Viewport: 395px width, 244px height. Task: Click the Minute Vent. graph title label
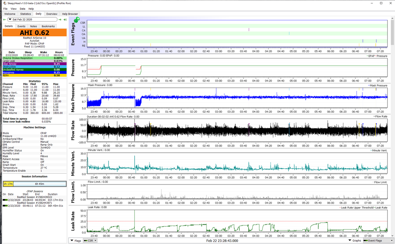(x=73, y=163)
